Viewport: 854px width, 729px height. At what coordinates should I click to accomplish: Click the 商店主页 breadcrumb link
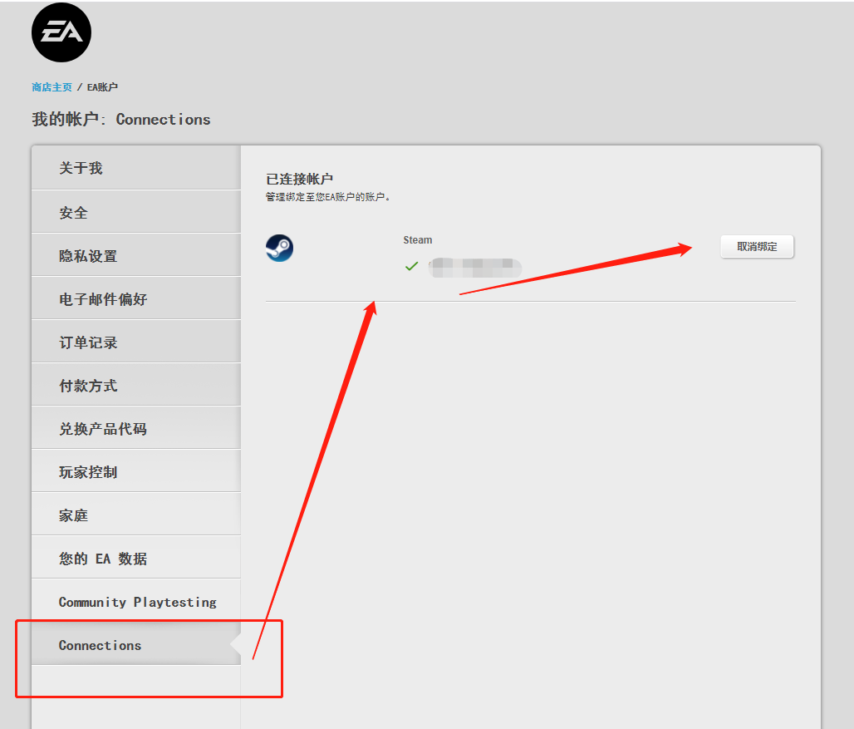[x=52, y=86]
